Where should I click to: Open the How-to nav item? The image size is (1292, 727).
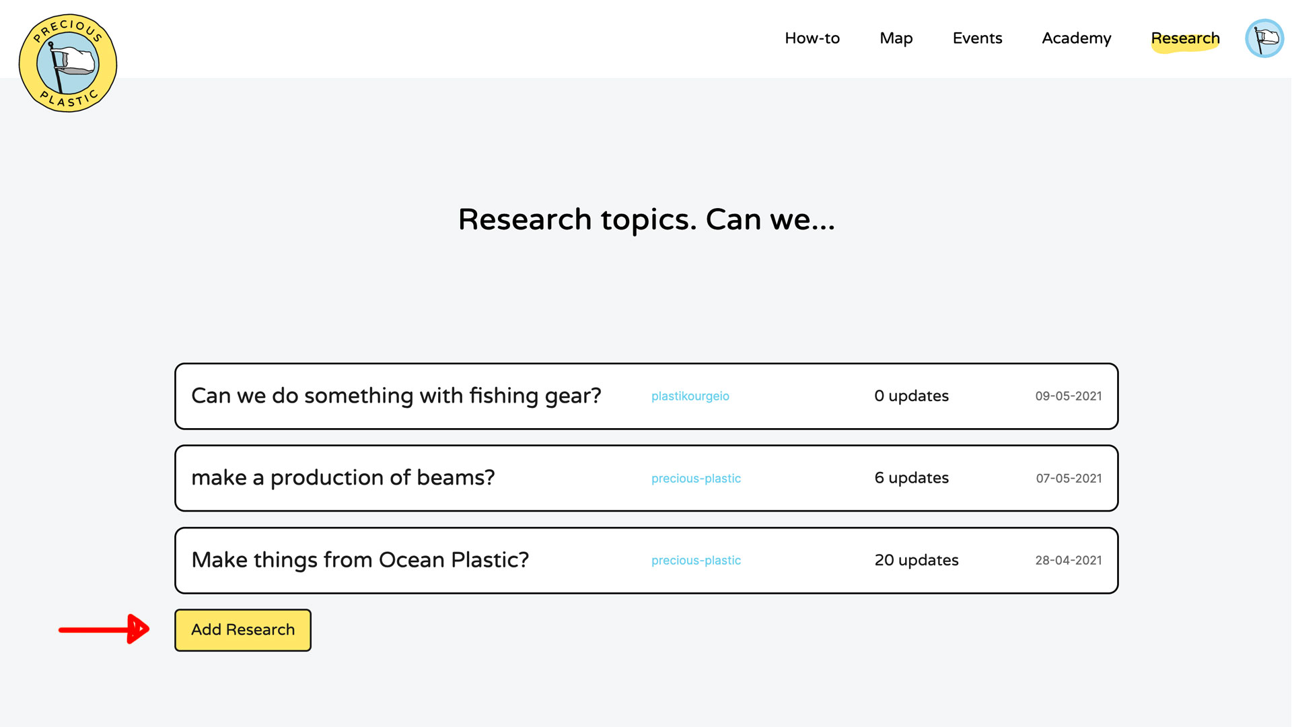click(812, 38)
